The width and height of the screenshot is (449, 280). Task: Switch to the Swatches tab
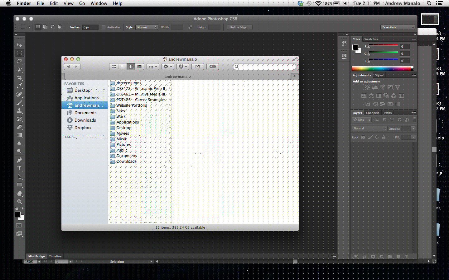371,39
